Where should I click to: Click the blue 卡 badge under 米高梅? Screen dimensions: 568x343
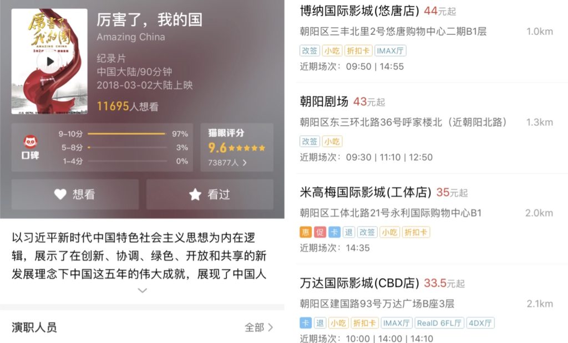(334, 232)
